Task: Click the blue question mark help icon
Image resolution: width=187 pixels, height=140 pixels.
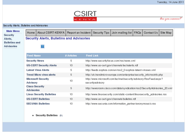Action: [42, 46]
